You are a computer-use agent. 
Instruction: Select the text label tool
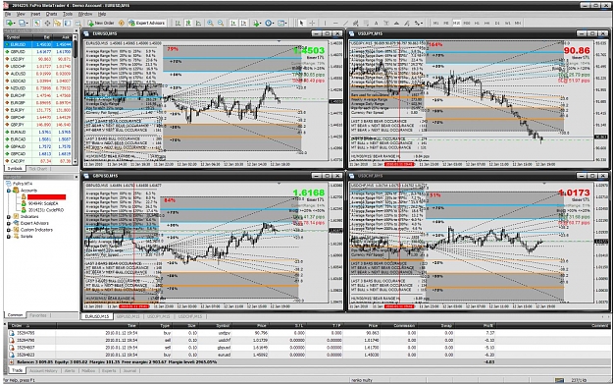tap(386, 24)
